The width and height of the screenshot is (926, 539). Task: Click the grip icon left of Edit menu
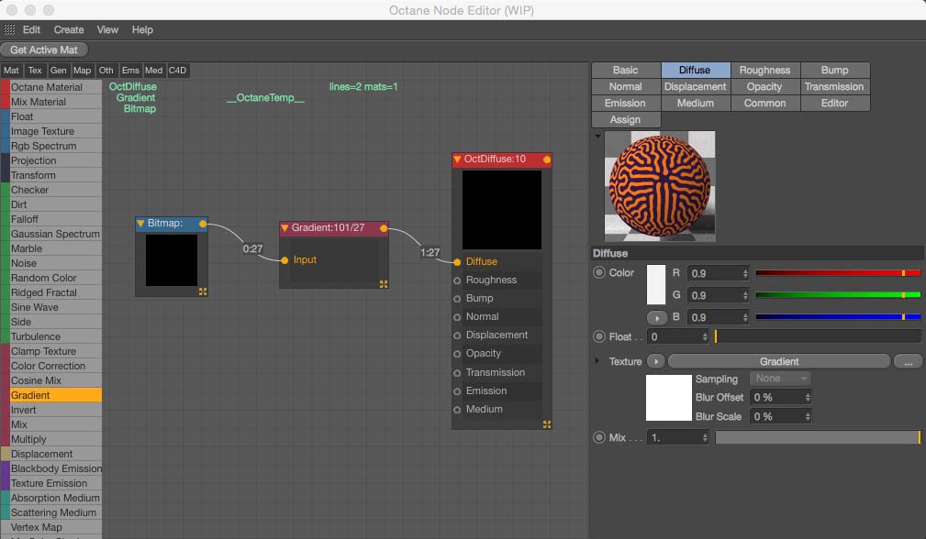[x=9, y=29]
